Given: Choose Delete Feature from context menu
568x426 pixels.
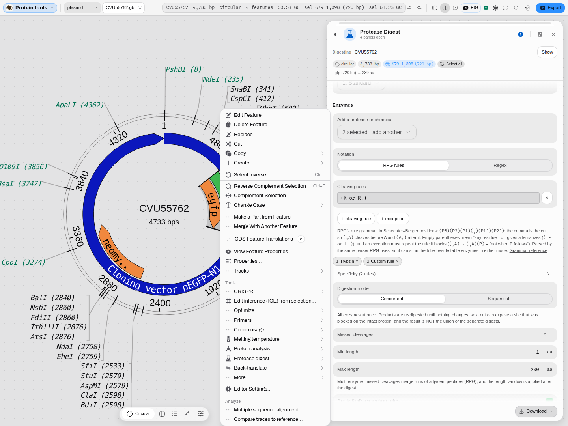Looking at the screenshot, I should 275,125.
